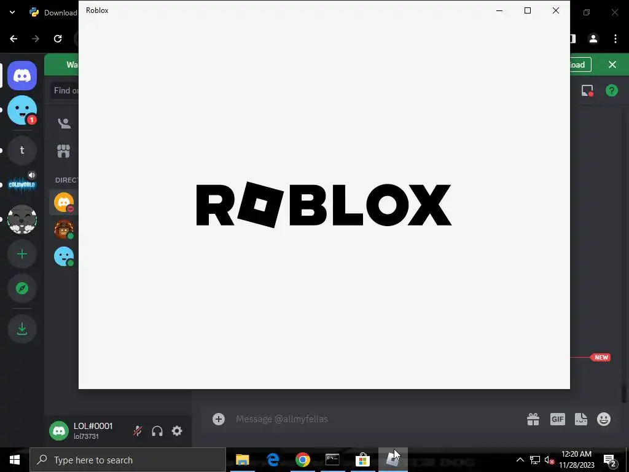Click the attach file plus button in message bar

(219, 419)
